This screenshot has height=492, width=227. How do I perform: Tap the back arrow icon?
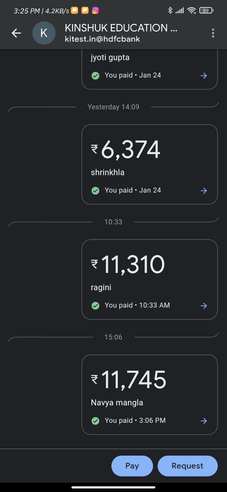pyautogui.click(x=16, y=33)
